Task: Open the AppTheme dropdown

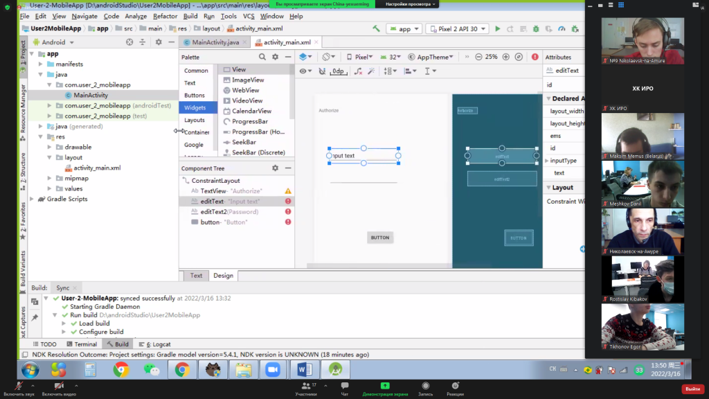Action: pyautogui.click(x=431, y=57)
